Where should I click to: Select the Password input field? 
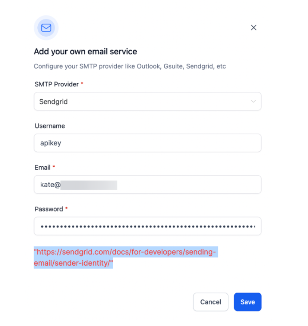(x=147, y=226)
